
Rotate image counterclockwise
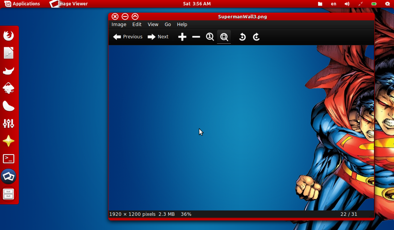tap(242, 37)
